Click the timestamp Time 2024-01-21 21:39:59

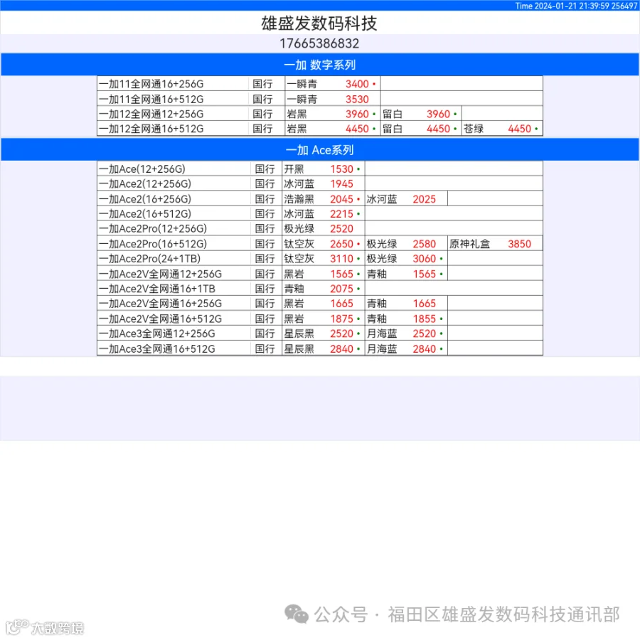(562, 6)
